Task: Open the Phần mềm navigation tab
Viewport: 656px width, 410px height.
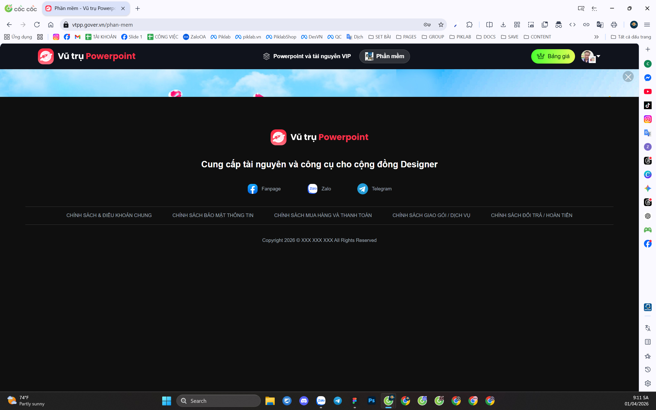Action: coord(384,56)
